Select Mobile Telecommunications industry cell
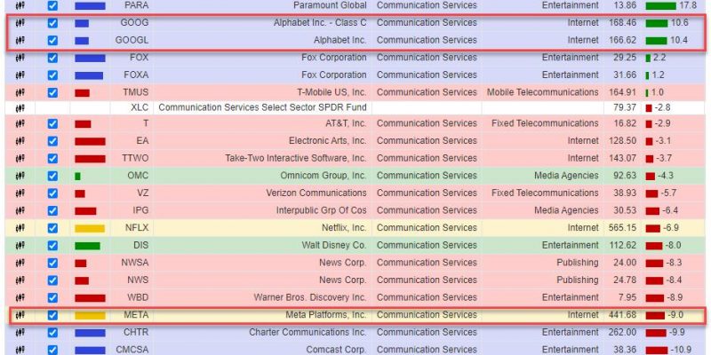711x355 pixels. pyautogui.click(x=542, y=92)
